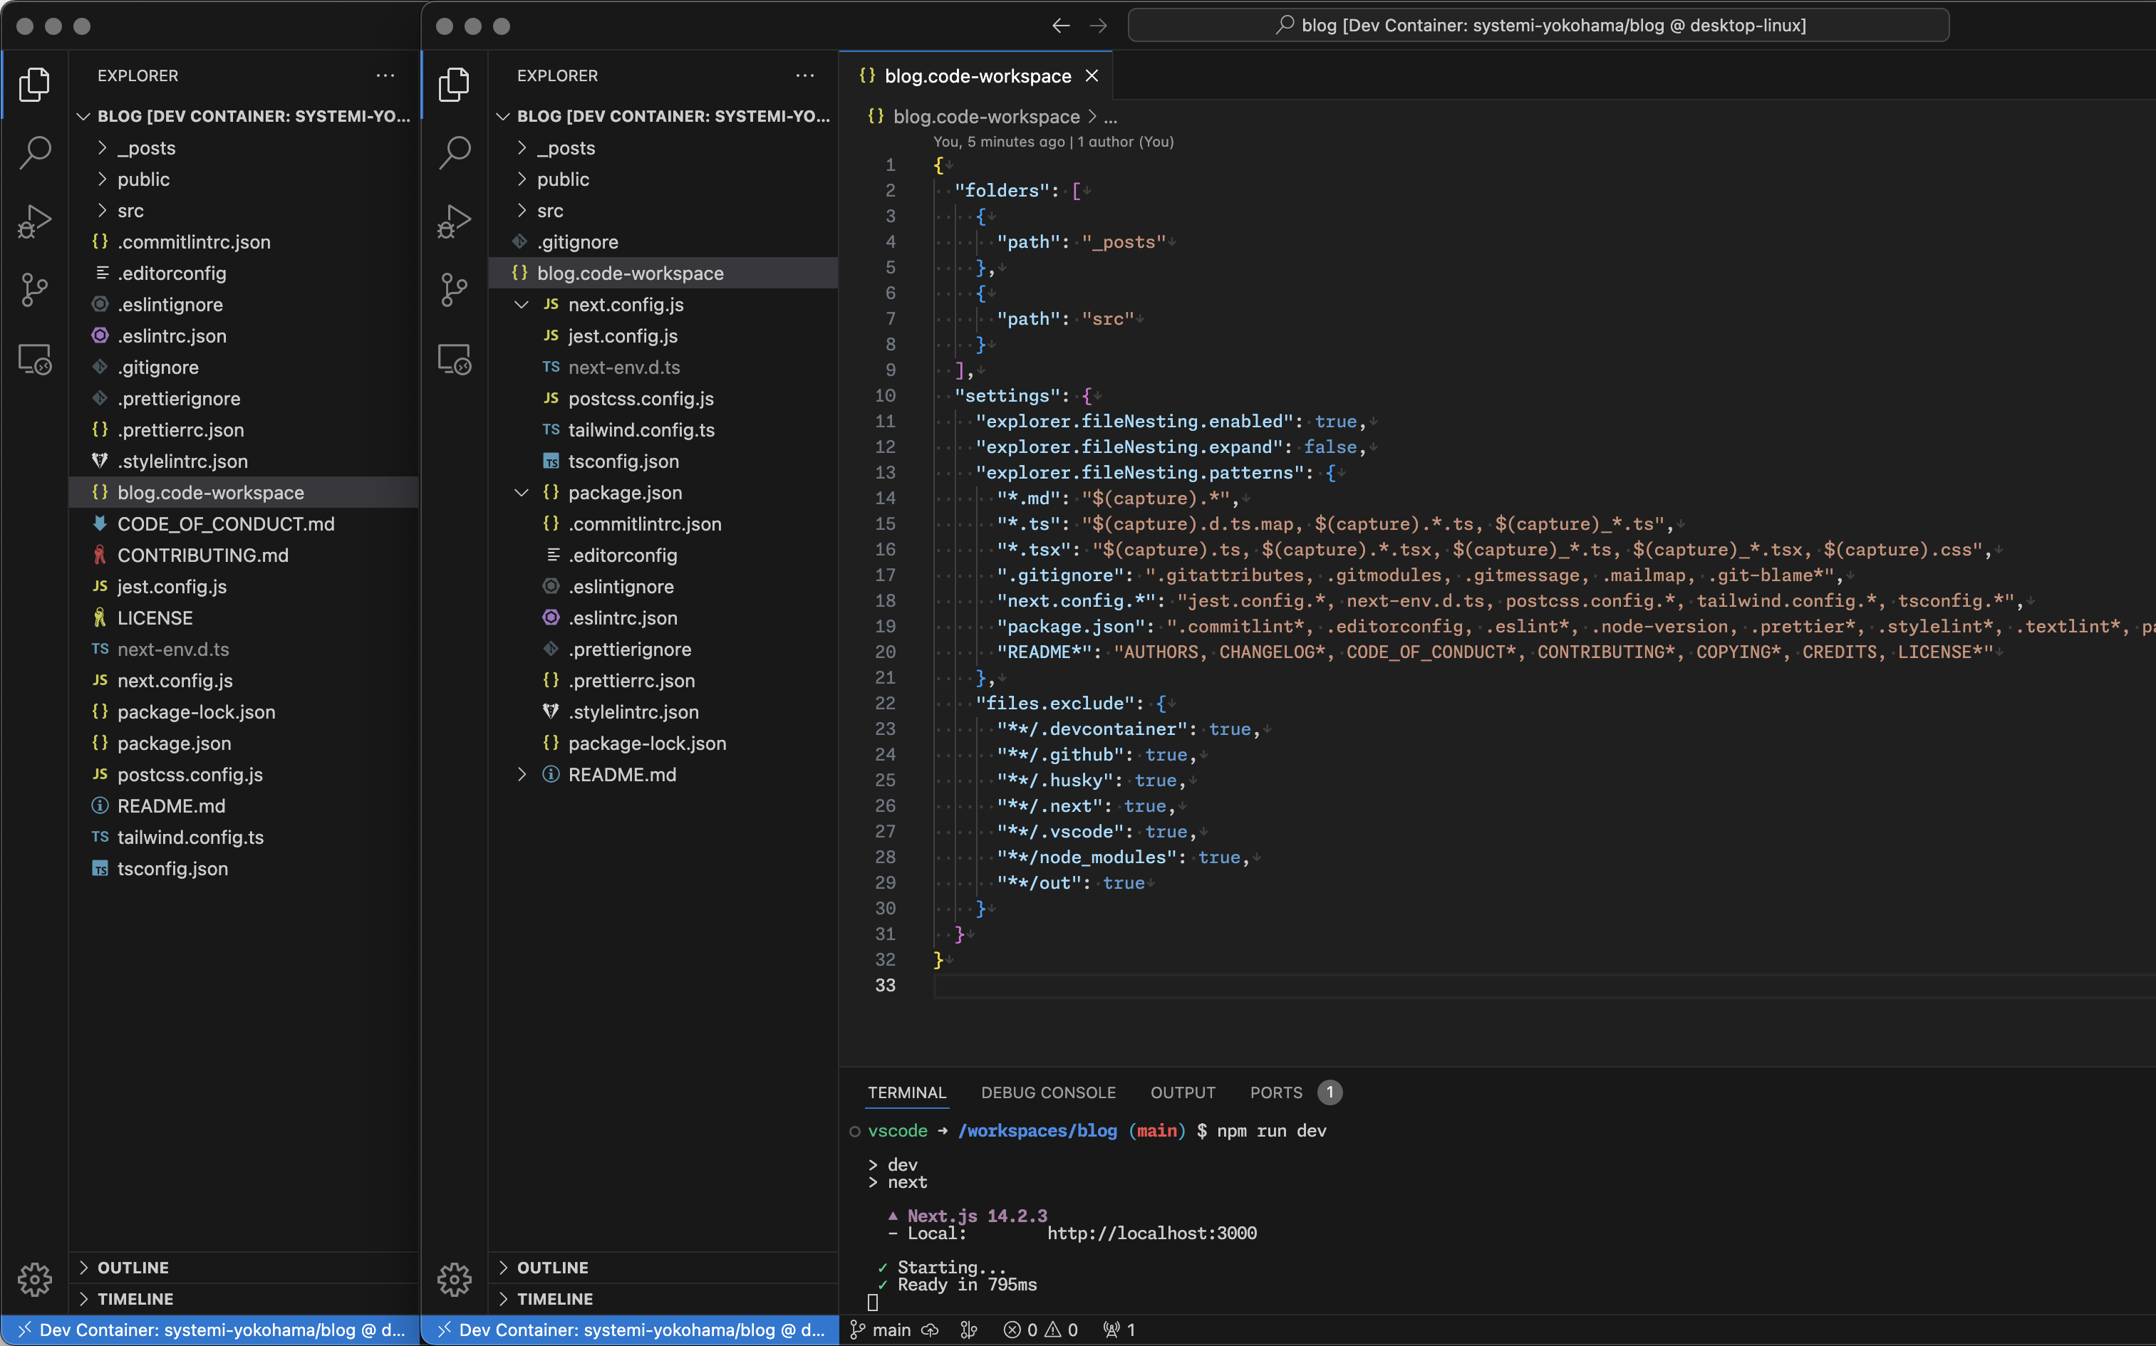
Task: Click blog.code-workspace in the breadcrumb
Action: pyautogui.click(x=986, y=117)
